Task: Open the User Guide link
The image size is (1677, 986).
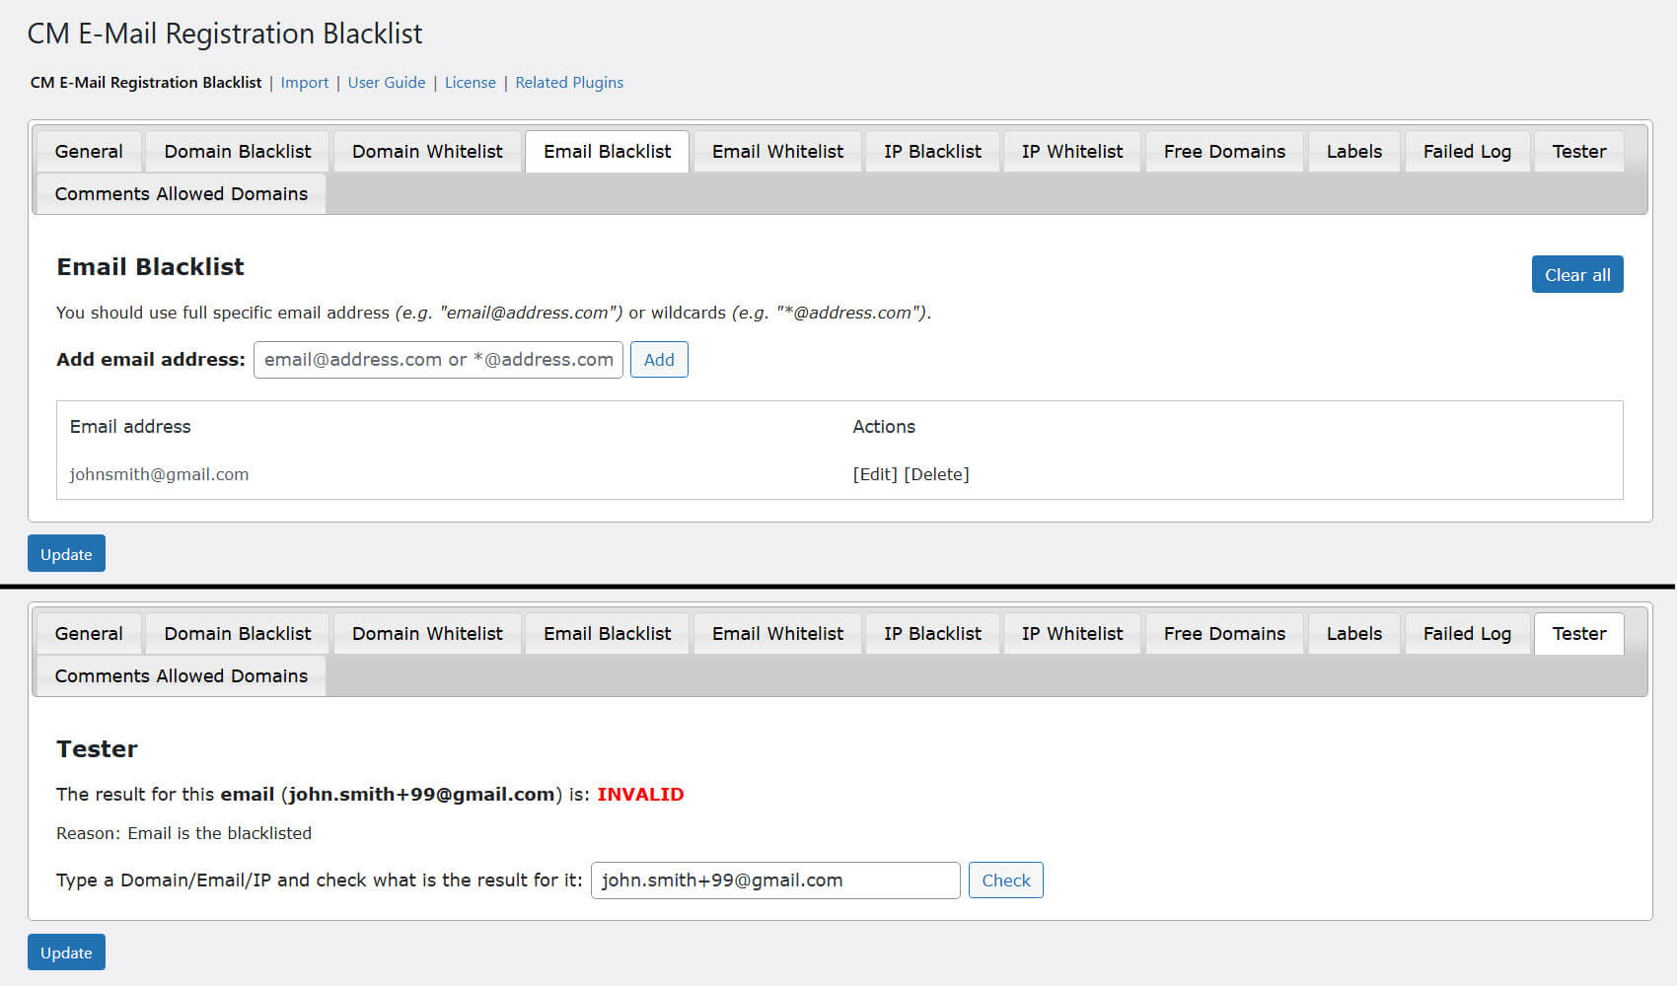Action: [x=386, y=83]
